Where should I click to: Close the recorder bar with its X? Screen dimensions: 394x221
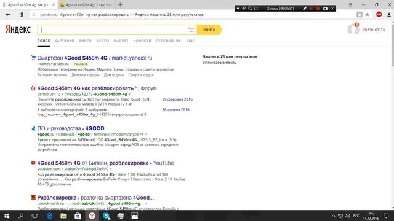332,9
